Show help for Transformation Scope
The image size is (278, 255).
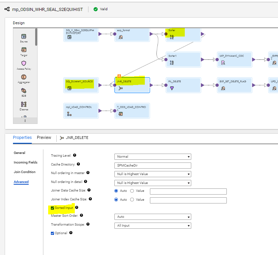88,224
